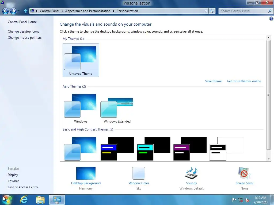Open Desktop Background via Harmony image icon
Screen dimensions: 274x205
coord(86,173)
